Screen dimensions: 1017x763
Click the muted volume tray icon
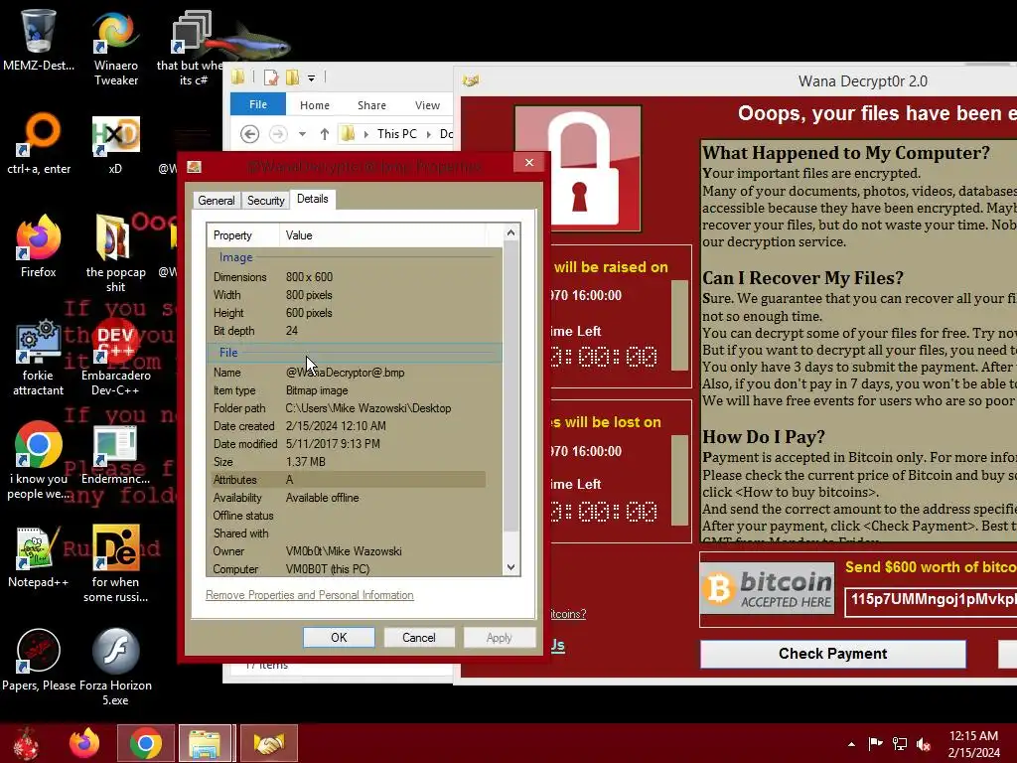pos(924,744)
